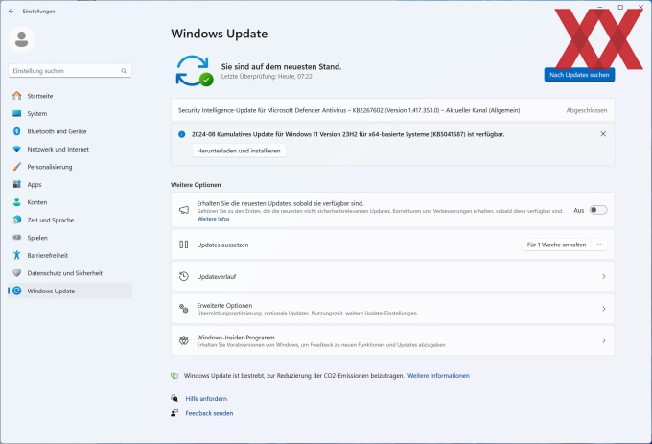This screenshot has width=652, height=444.
Task: Focus the Einstellung suchen search field
Action: 70,71
